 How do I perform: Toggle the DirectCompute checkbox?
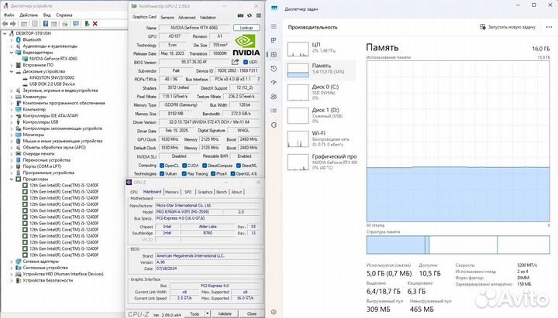205,166
